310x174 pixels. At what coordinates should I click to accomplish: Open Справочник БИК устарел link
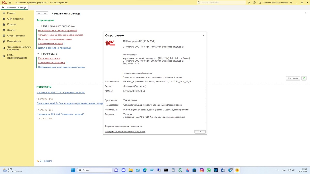[50, 44]
